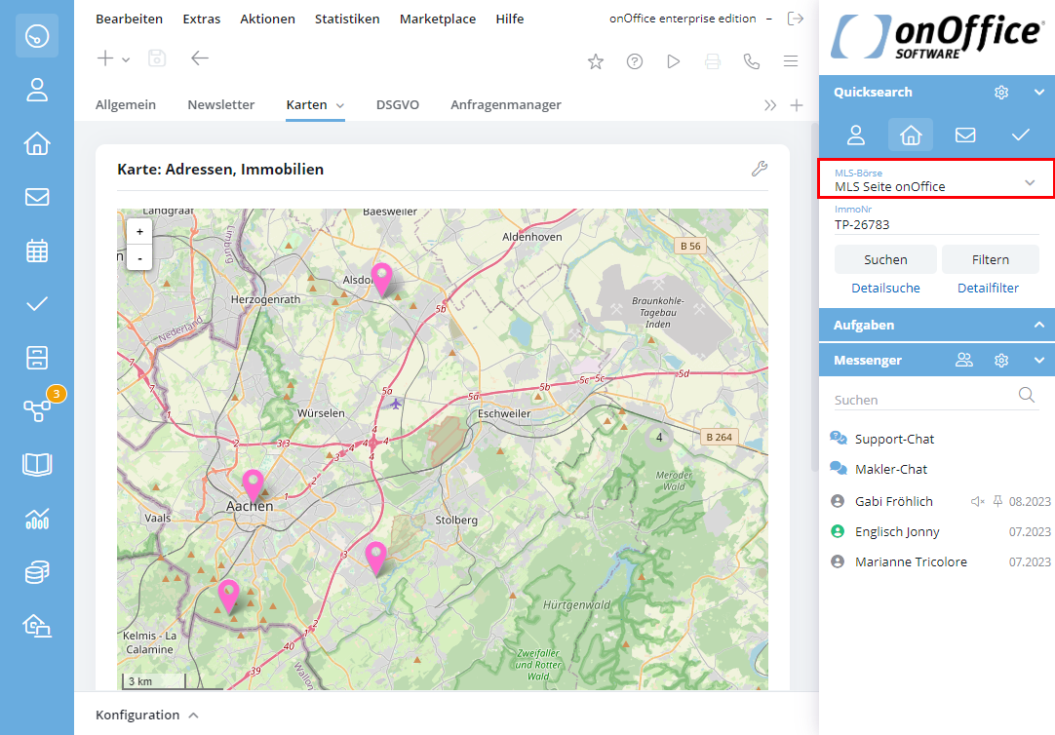The width and height of the screenshot is (1055, 735).
Task: Open the statistics chart icon in sidebar
Action: 37,519
